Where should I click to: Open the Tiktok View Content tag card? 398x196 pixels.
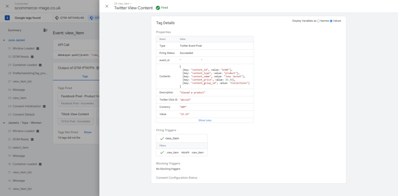coord(75,114)
